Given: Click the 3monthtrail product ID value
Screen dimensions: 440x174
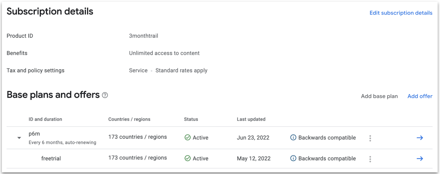Looking at the screenshot, I should click(x=144, y=36).
